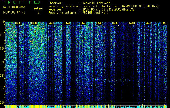
Task: Click the Observer field label
Action: click(x=55, y=3)
